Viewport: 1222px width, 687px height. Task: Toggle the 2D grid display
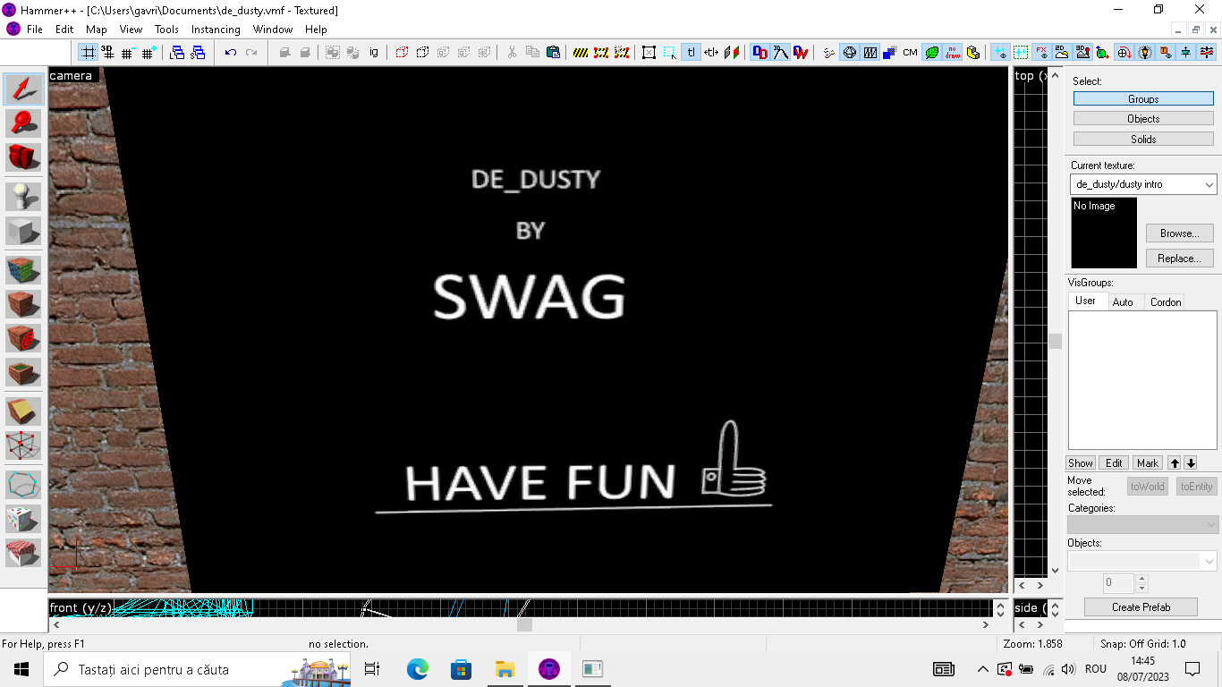click(89, 53)
